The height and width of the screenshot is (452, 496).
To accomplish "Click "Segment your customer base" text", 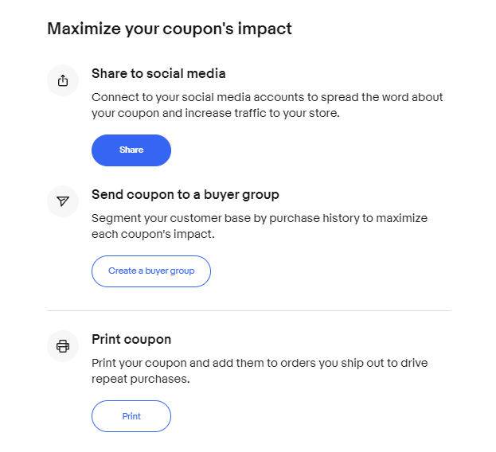I will [169, 218].
